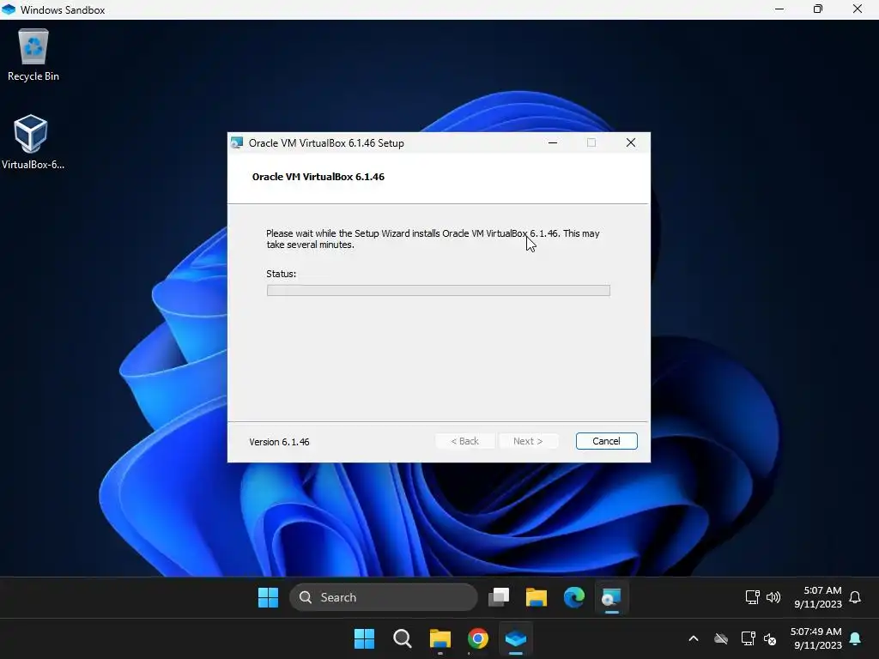Open the host Windows Start button
The width and height of the screenshot is (879, 659).
pos(364,638)
